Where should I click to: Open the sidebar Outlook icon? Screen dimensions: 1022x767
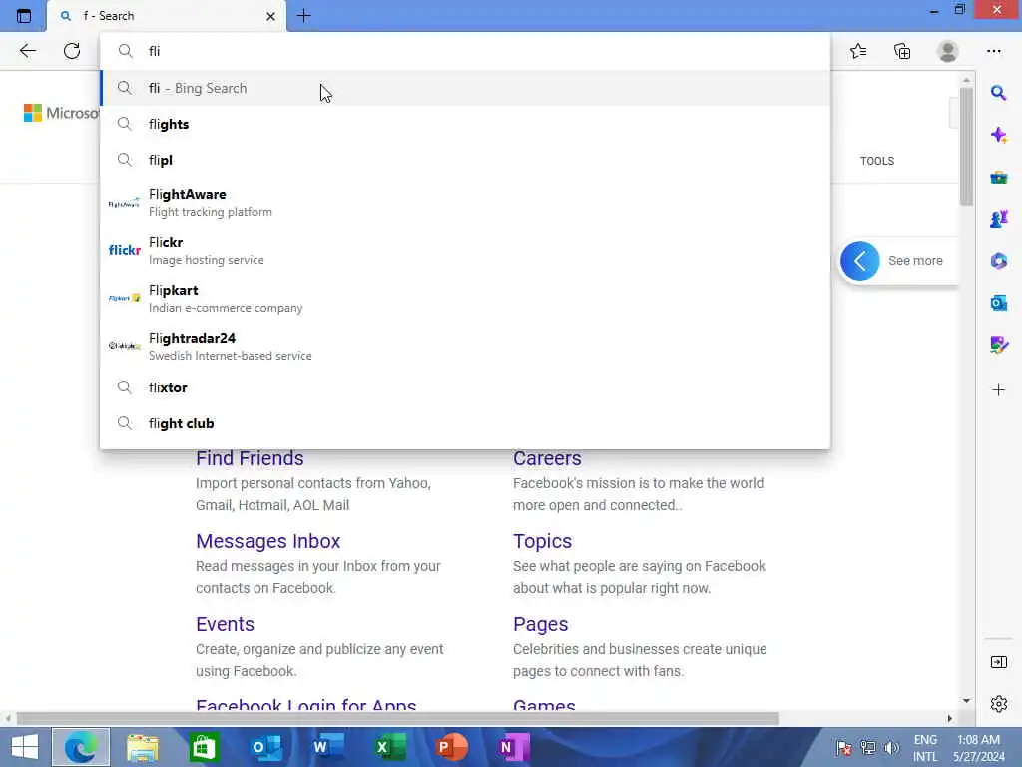(998, 303)
